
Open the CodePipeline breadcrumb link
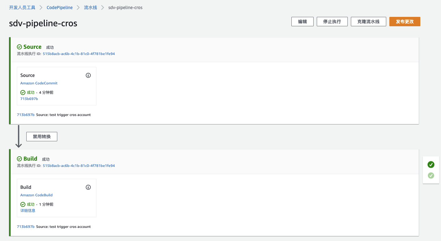tap(59, 8)
